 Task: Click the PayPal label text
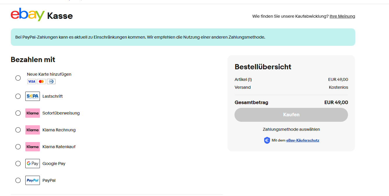pyautogui.click(x=49, y=180)
